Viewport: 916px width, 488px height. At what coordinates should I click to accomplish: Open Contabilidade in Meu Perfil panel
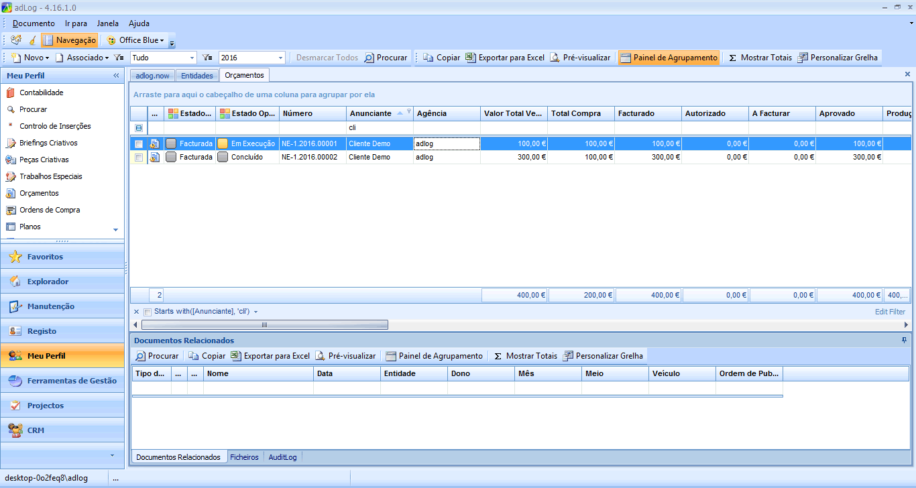pyautogui.click(x=42, y=93)
